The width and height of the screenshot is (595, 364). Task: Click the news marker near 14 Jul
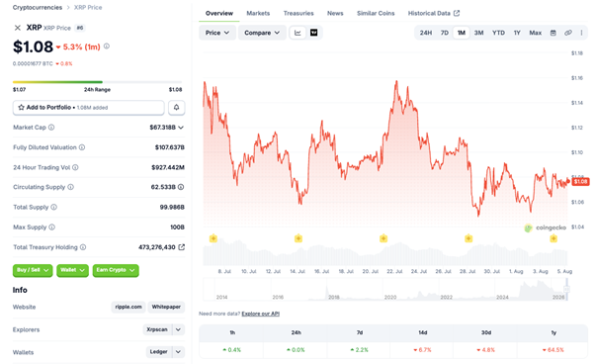coord(298,238)
